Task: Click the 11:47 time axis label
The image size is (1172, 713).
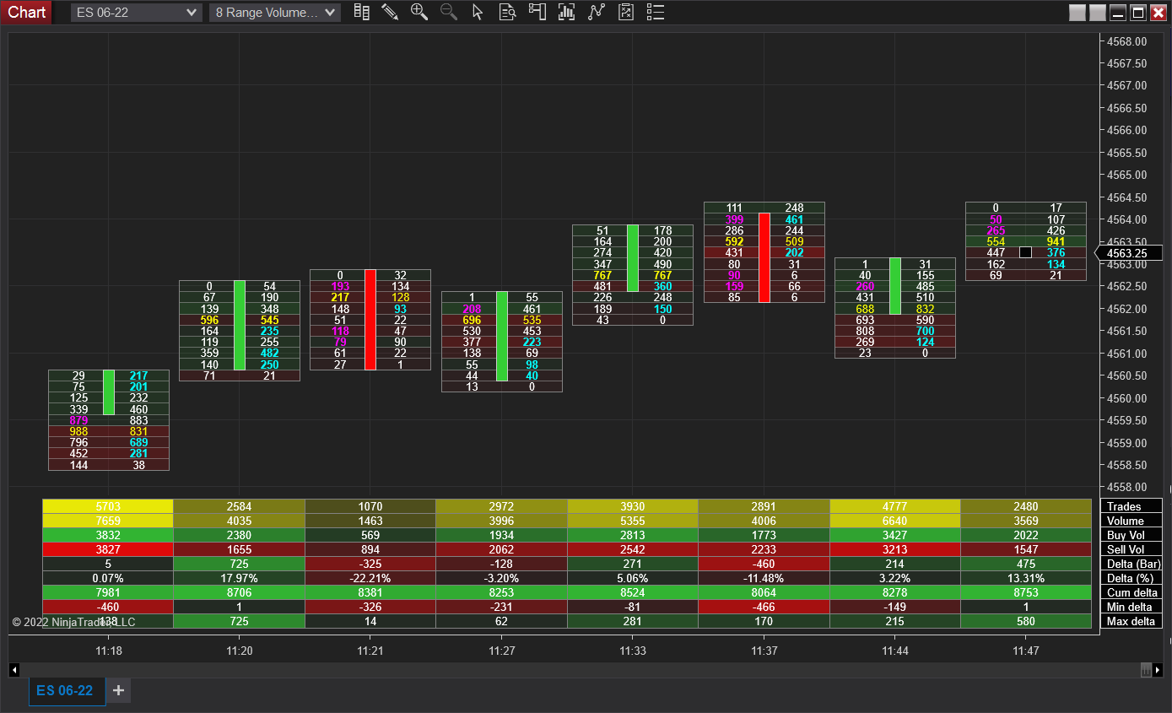Action: pyautogui.click(x=1026, y=651)
